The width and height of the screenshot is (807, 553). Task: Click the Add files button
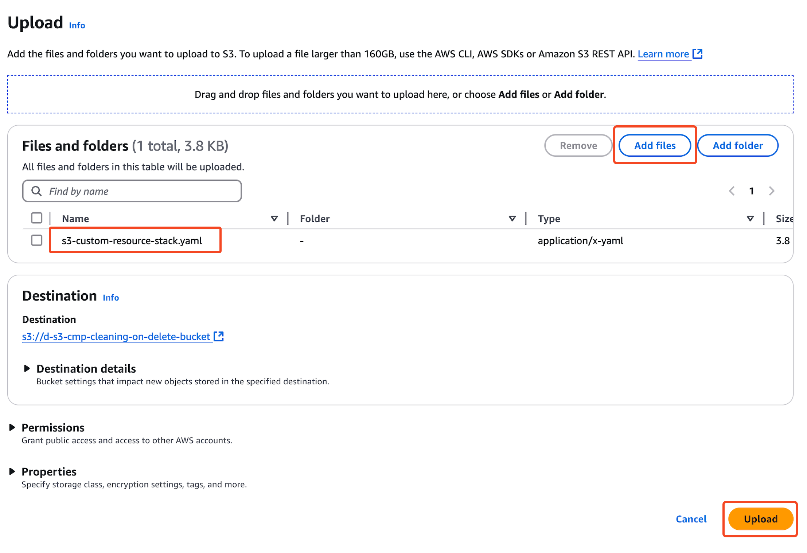click(655, 145)
